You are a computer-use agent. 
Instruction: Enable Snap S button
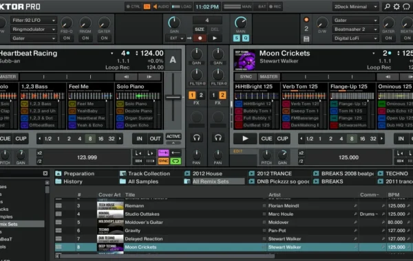[x=237, y=38]
